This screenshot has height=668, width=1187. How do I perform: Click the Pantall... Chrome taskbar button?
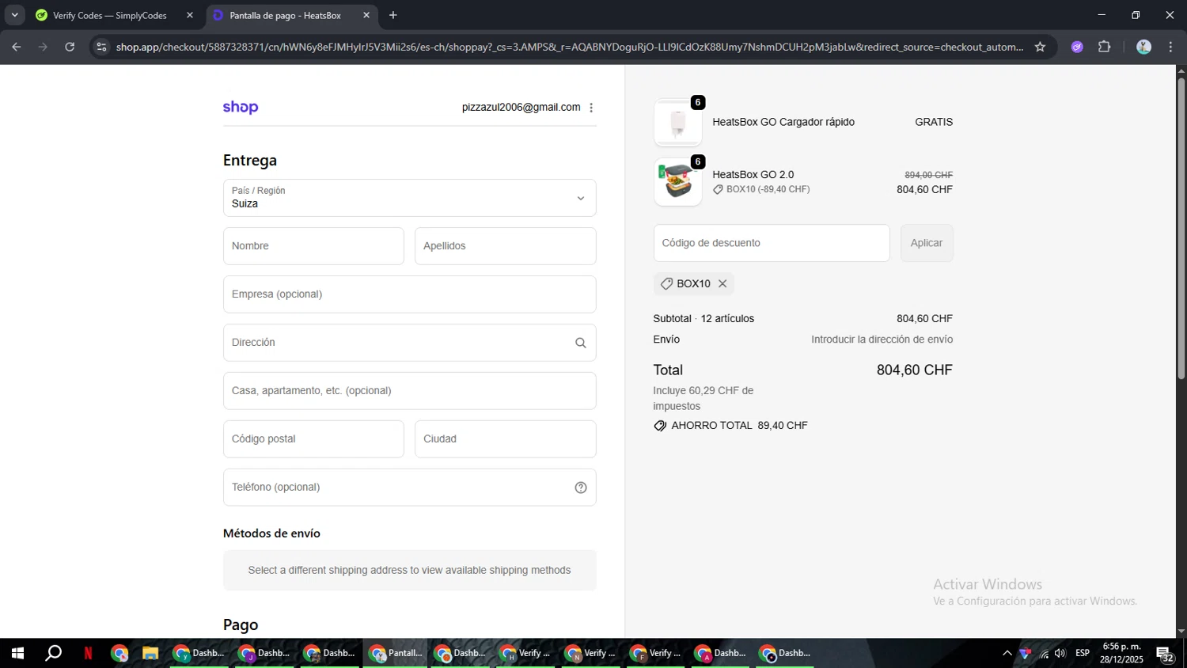click(396, 653)
